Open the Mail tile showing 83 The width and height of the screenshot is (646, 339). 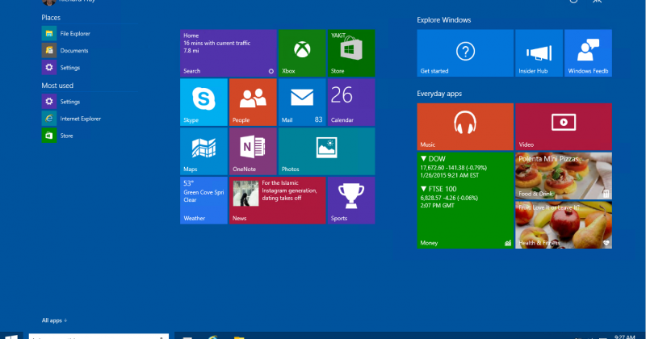click(x=302, y=103)
